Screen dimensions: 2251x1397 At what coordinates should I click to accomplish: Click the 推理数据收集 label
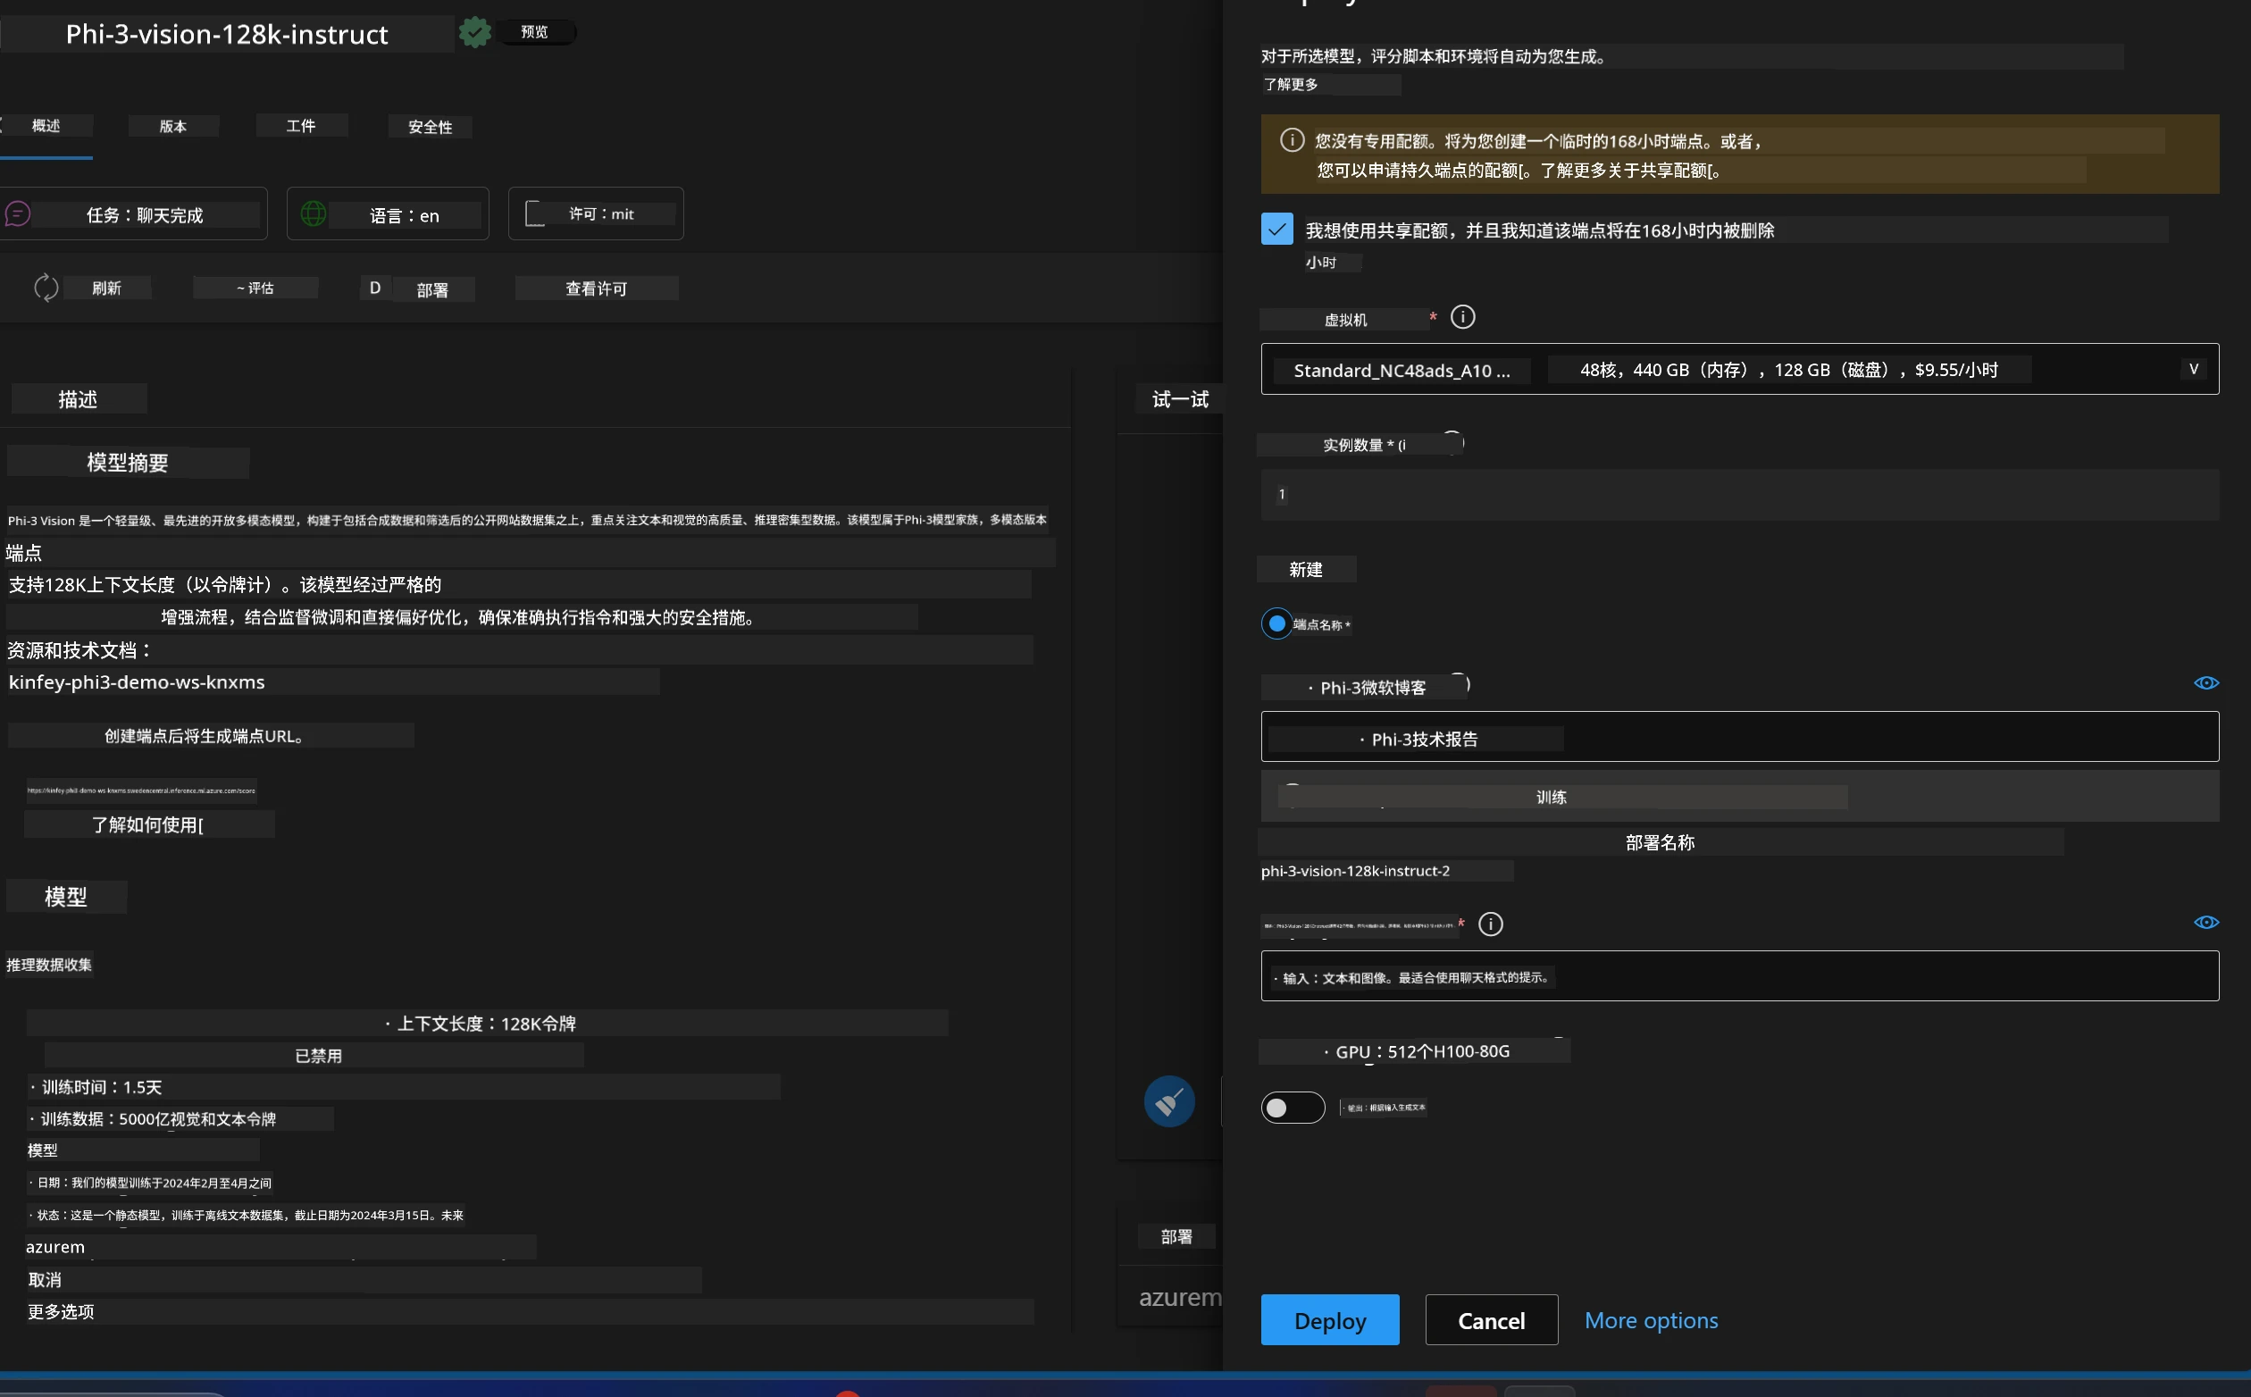(x=49, y=965)
